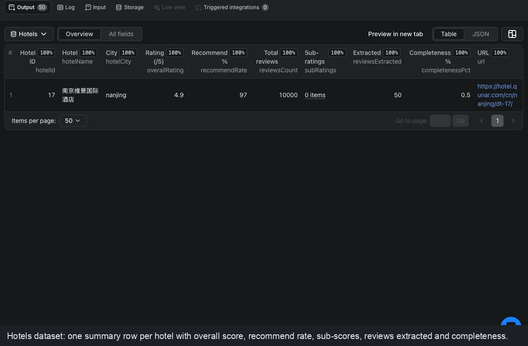The image size is (528, 346).
Task: Open the hotel.qunar.com URL link
Action: point(497,95)
